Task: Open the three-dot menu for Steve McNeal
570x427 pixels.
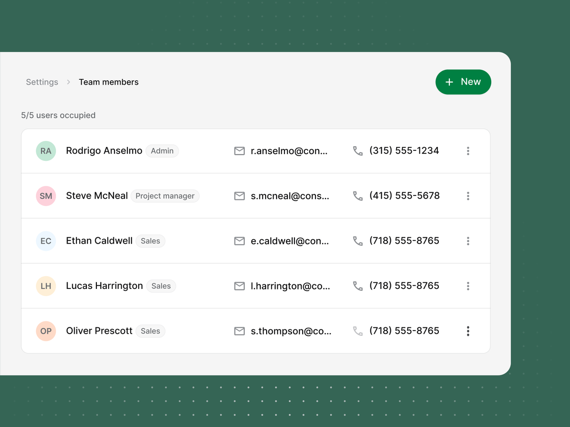Action: pos(468,196)
